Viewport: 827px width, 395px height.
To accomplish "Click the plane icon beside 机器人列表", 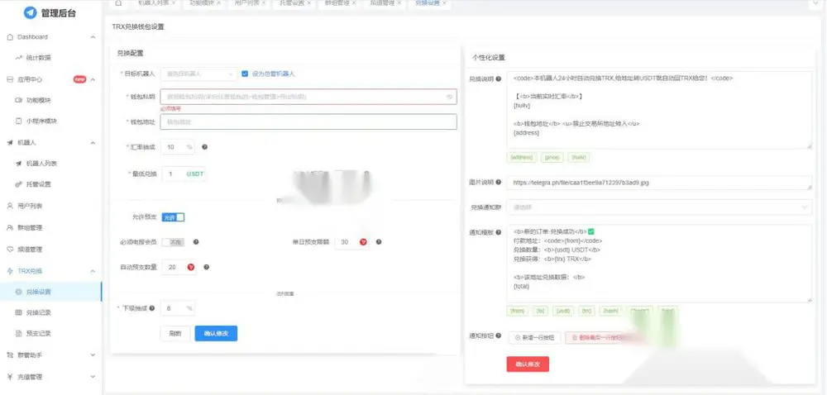I will (x=19, y=164).
